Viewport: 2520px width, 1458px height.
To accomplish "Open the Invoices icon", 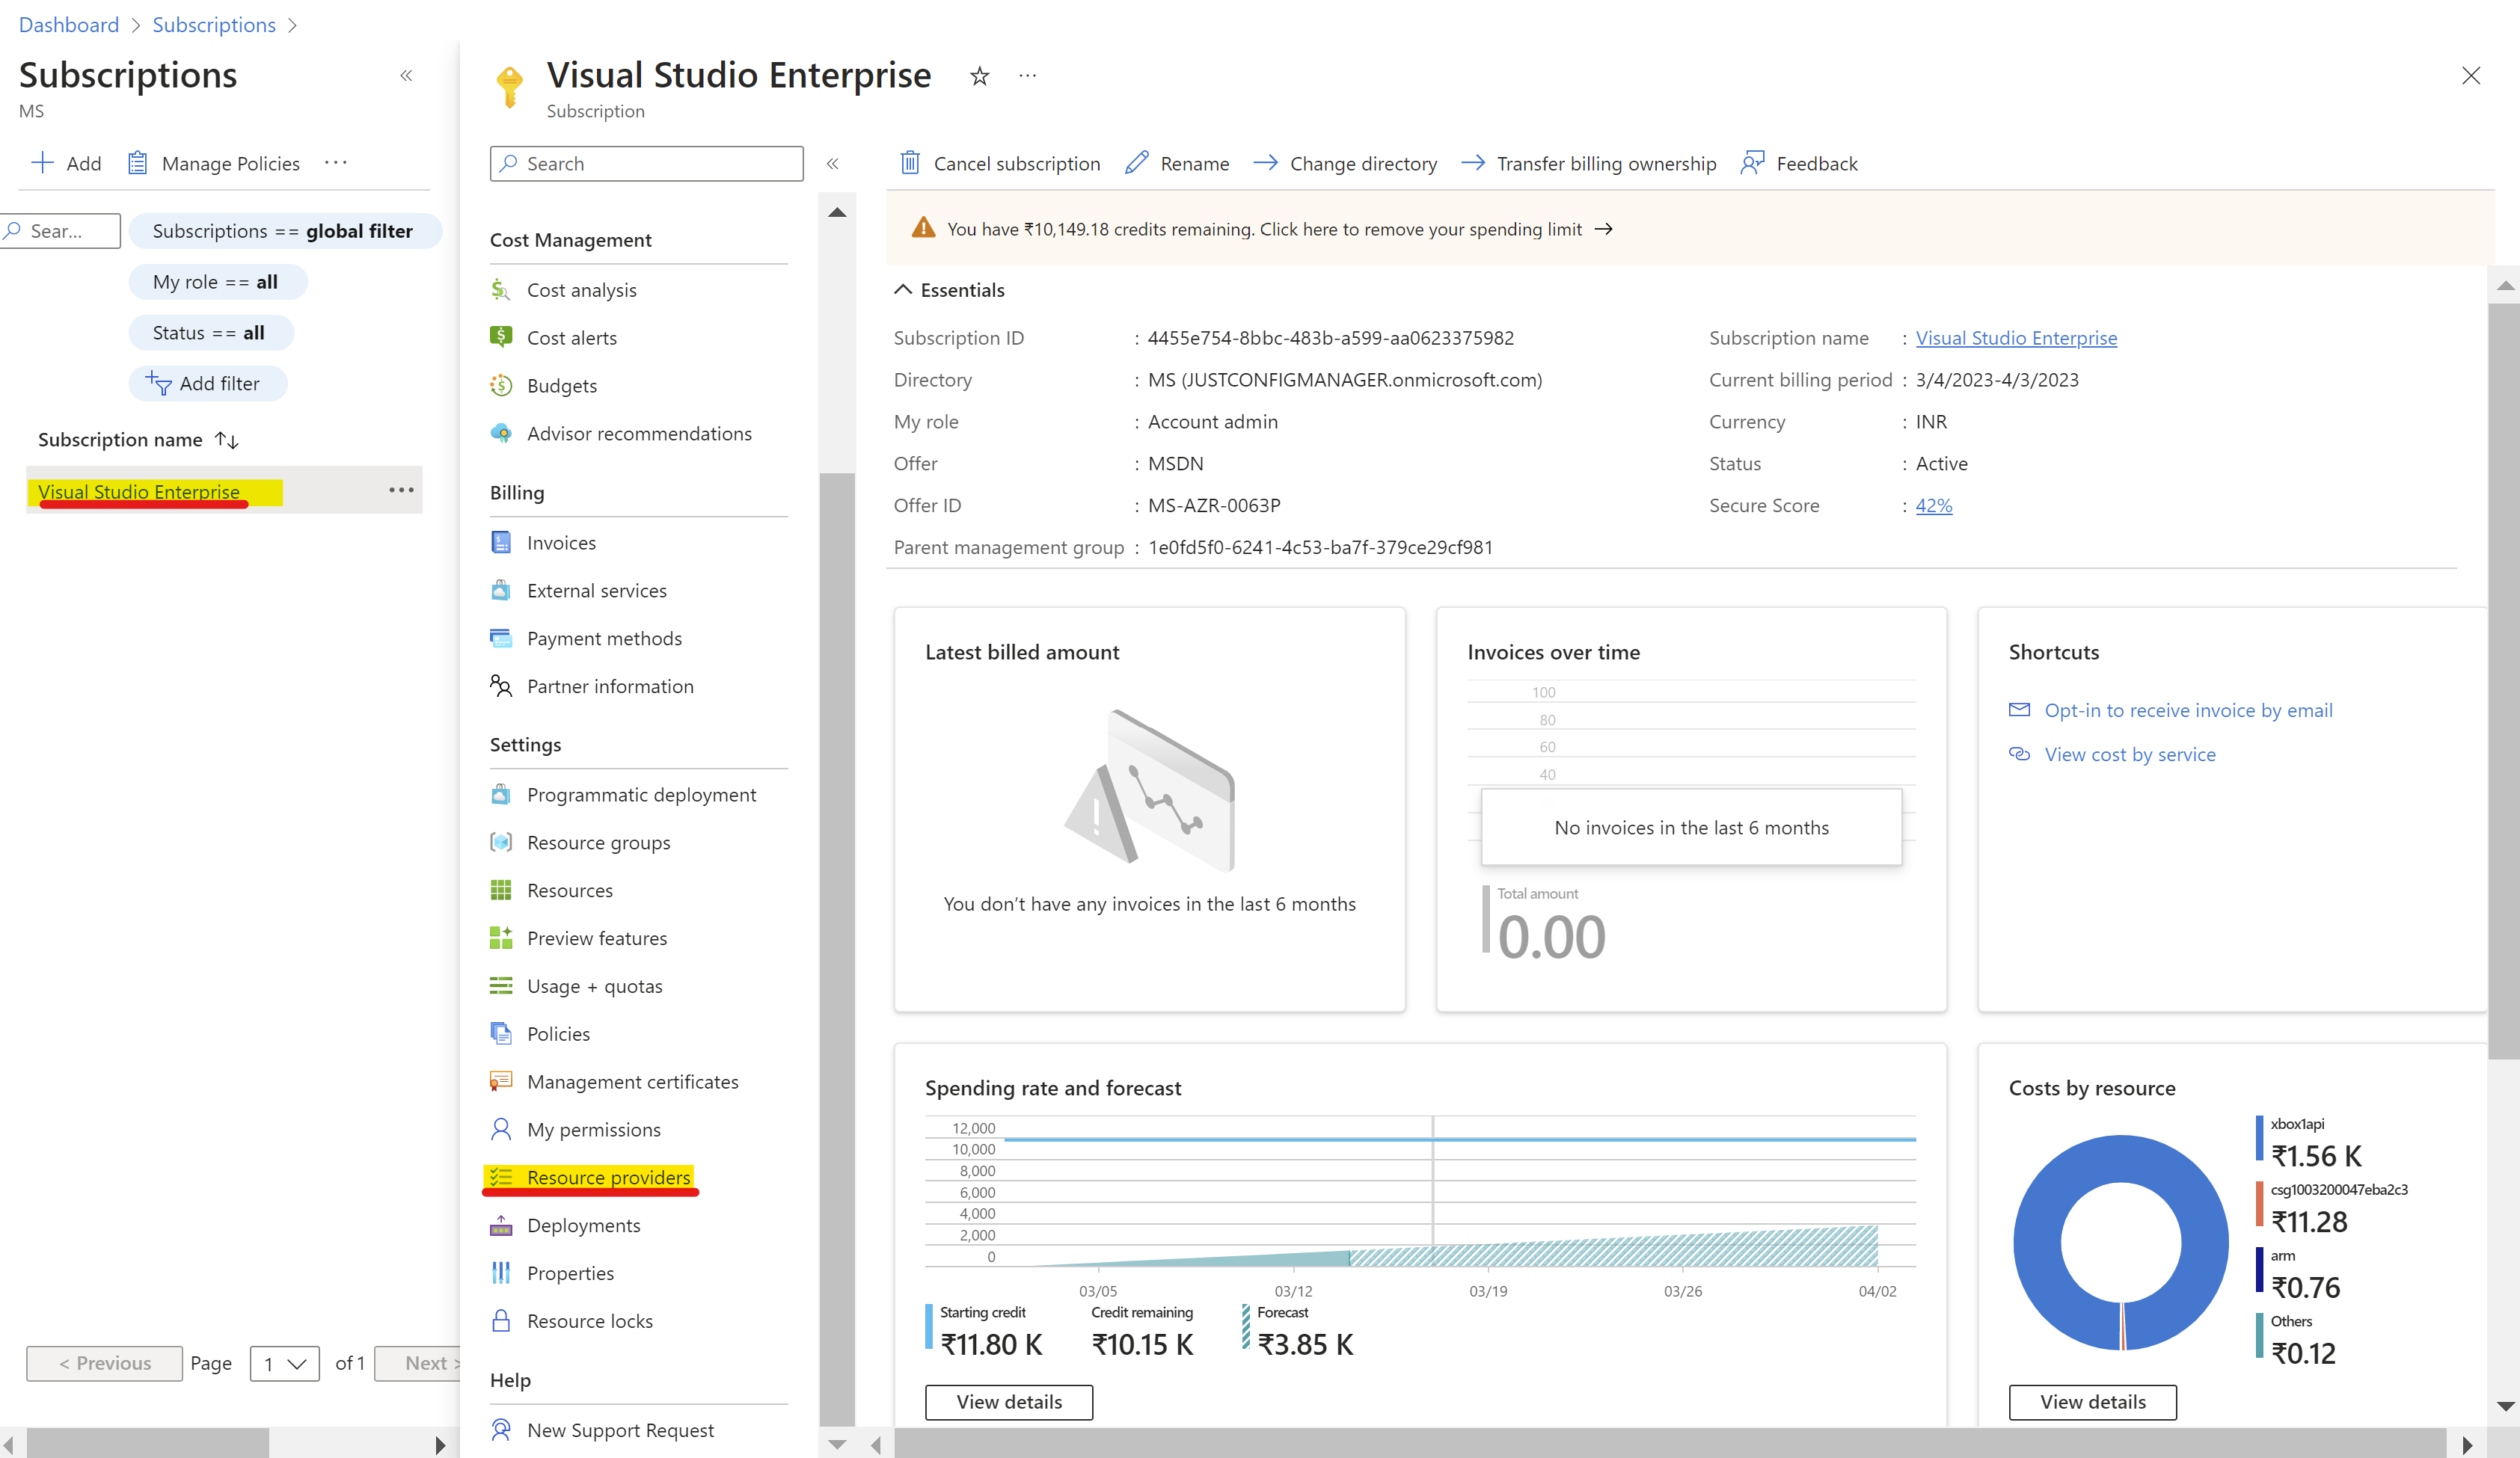I will pyautogui.click(x=501, y=543).
